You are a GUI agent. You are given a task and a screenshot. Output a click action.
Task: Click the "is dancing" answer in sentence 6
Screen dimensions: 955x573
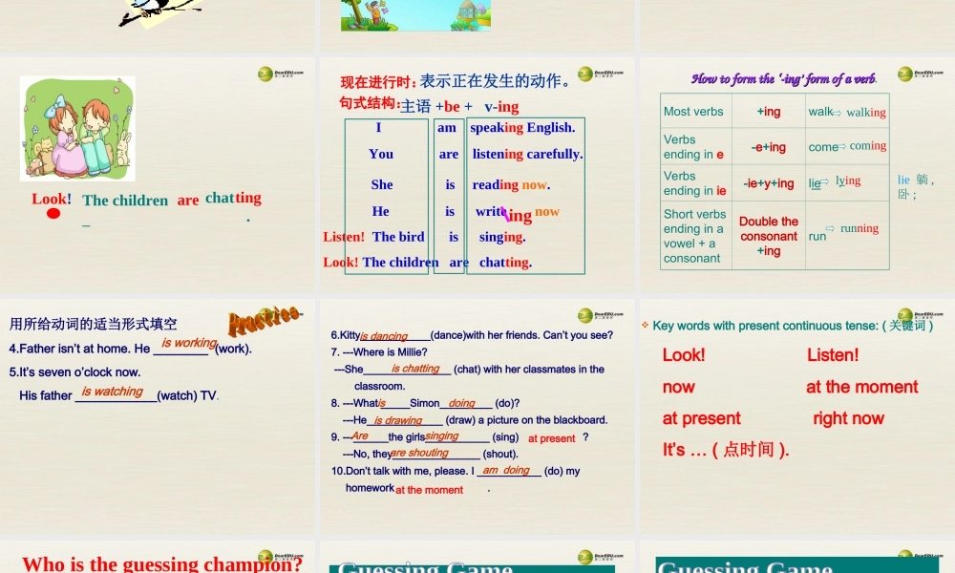[384, 336]
